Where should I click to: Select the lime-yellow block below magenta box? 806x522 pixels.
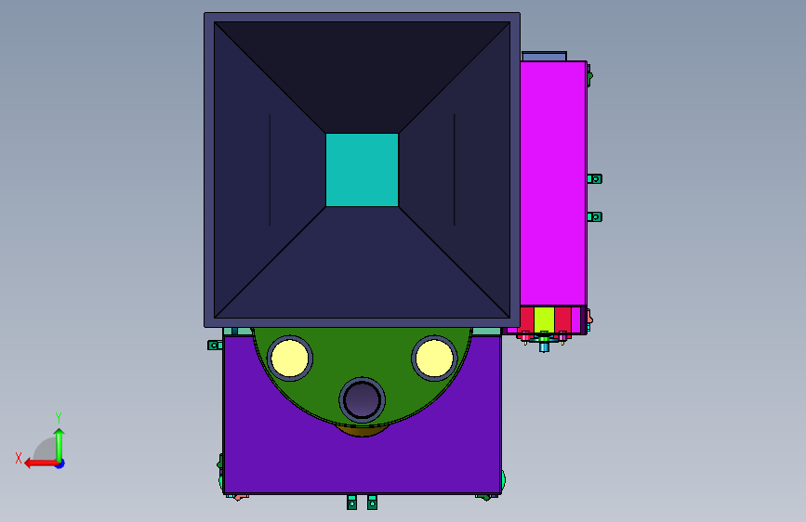[x=545, y=320]
